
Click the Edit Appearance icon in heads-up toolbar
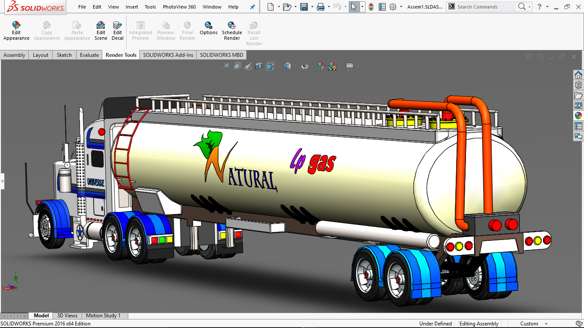(321, 66)
